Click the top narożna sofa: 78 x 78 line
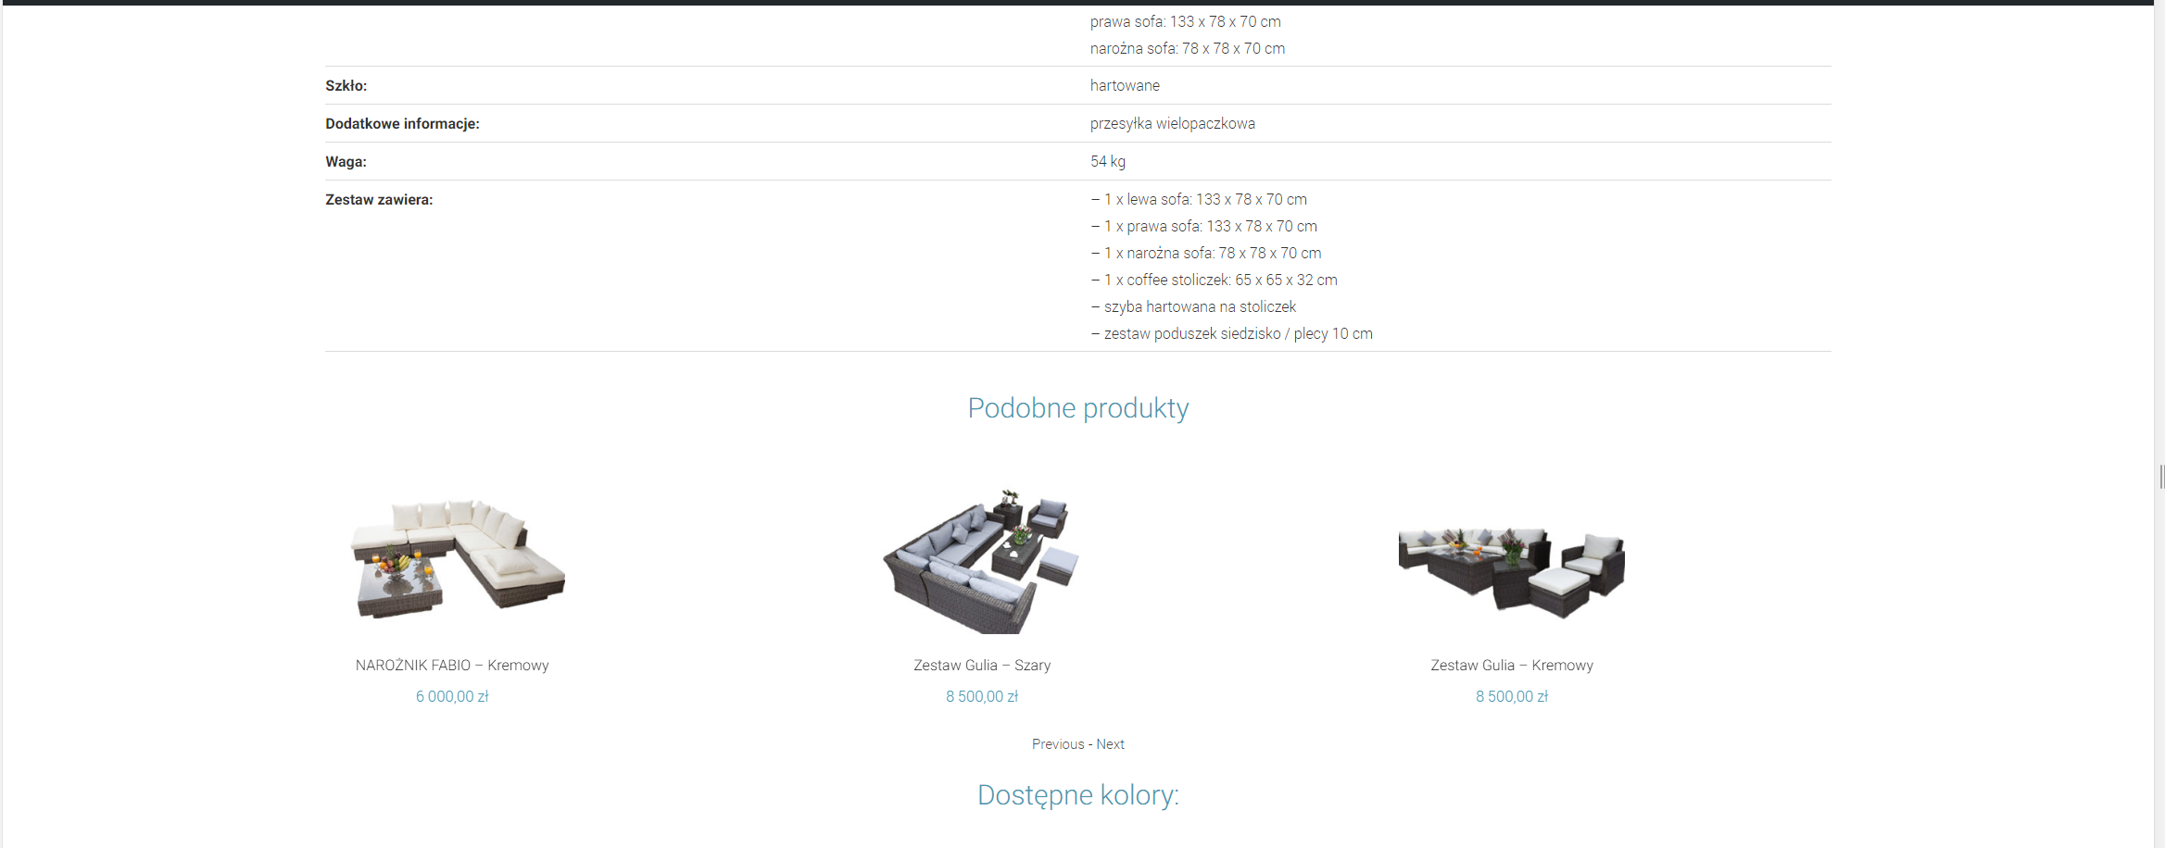 coord(1188,48)
